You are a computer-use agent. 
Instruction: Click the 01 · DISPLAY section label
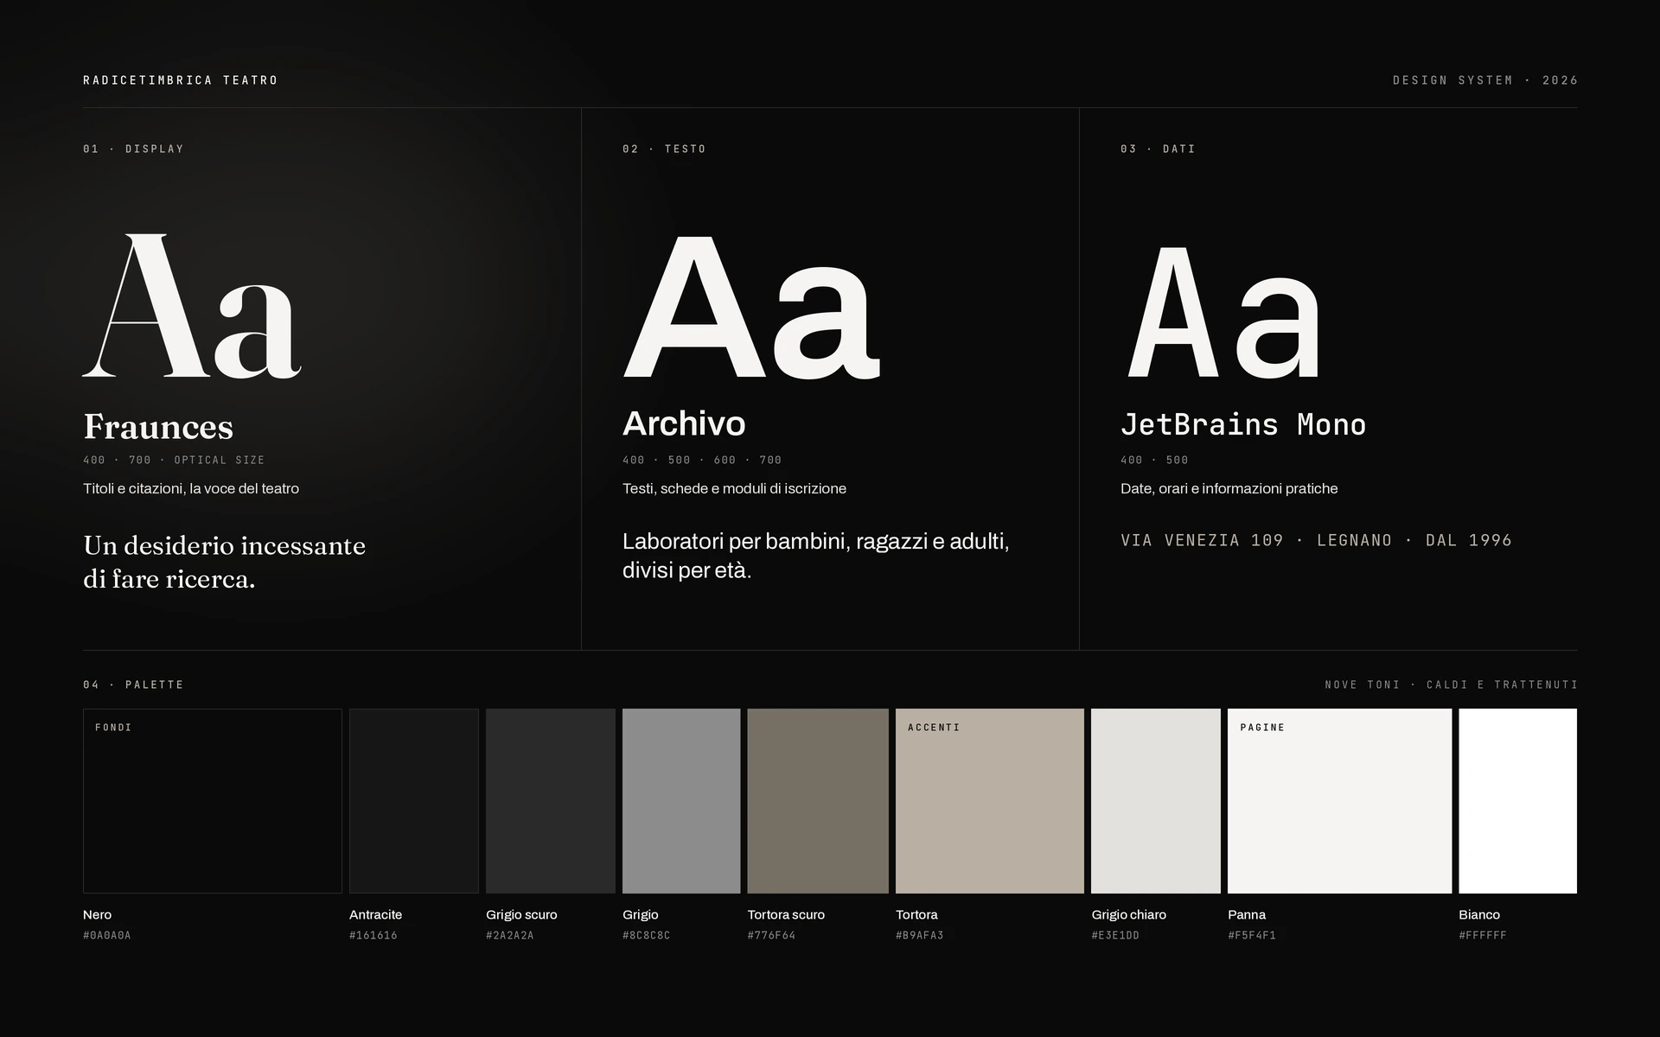134,149
